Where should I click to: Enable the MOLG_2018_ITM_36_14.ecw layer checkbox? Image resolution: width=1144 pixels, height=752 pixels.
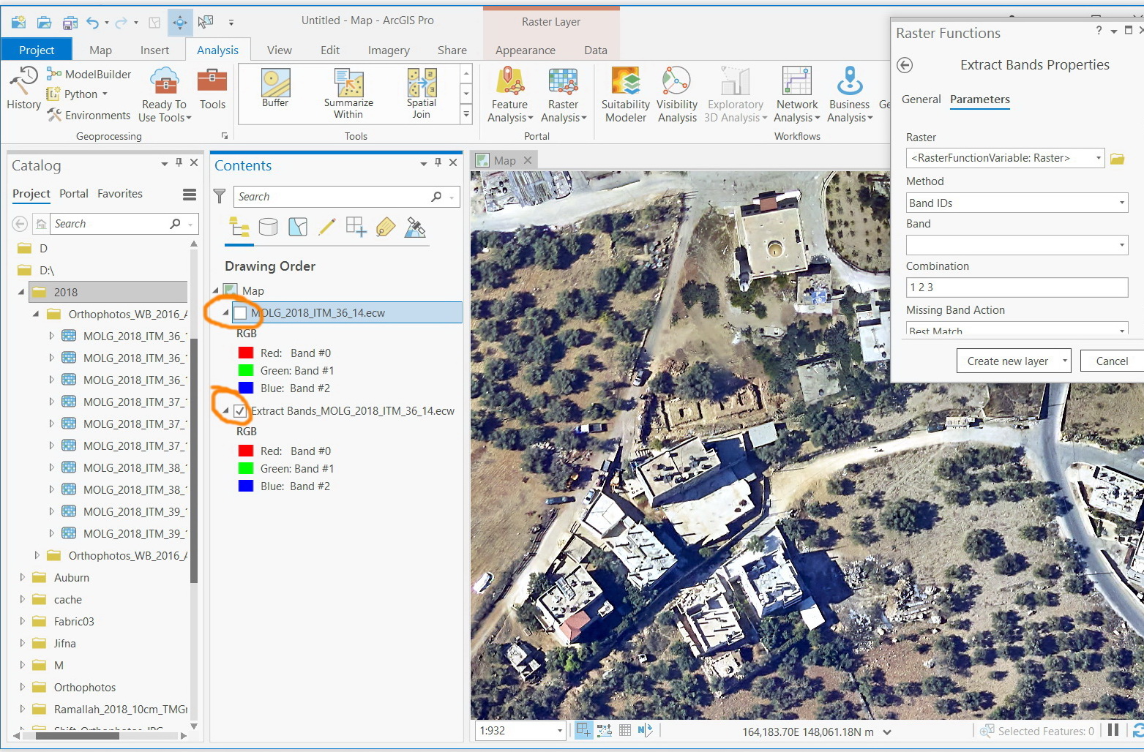240,313
